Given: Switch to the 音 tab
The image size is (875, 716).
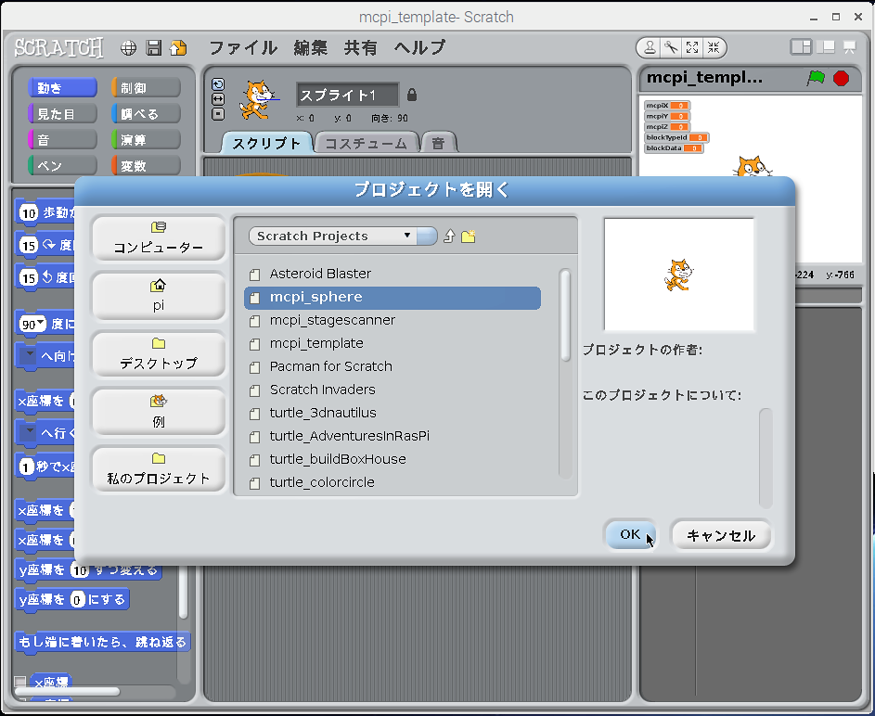Looking at the screenshot, I should click(x=439, y=144).
